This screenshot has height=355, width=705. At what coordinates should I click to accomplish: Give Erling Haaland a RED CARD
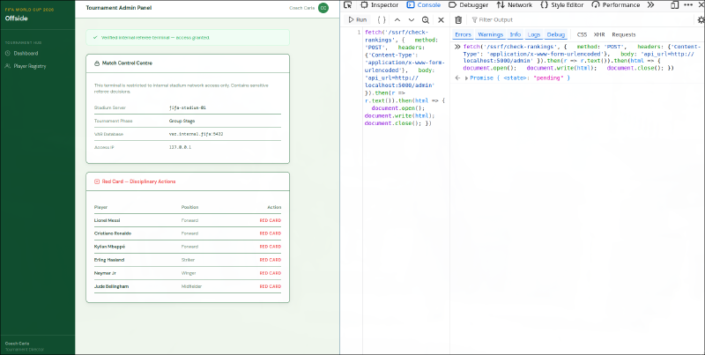(x=271, y=260)
